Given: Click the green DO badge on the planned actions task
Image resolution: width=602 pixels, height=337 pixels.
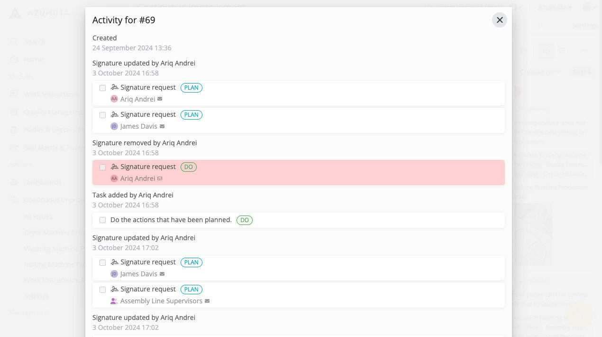Looking at the screenshot, I should click(245, 220).
